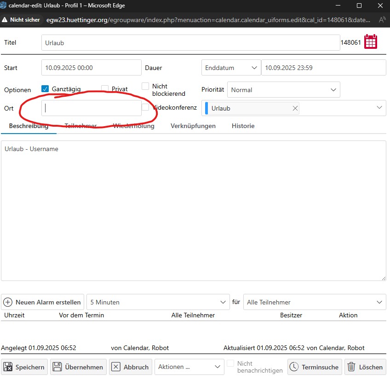The height and width of the screenshot is (380, 390).
Task: Click the Terminsuche clock icon button
Action: (294, 367)
